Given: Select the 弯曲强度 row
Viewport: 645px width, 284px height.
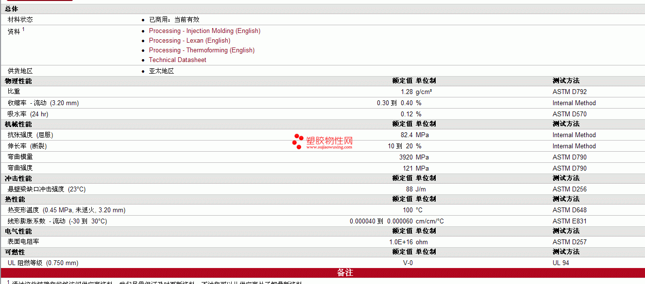Looking at the screenshot, I should 322,168.
